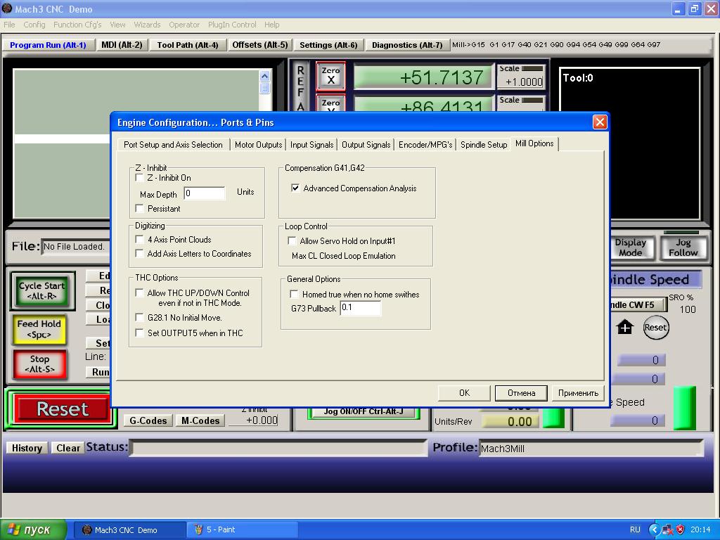
Task: Click the big red Reset button
Action: coord(63,409)
